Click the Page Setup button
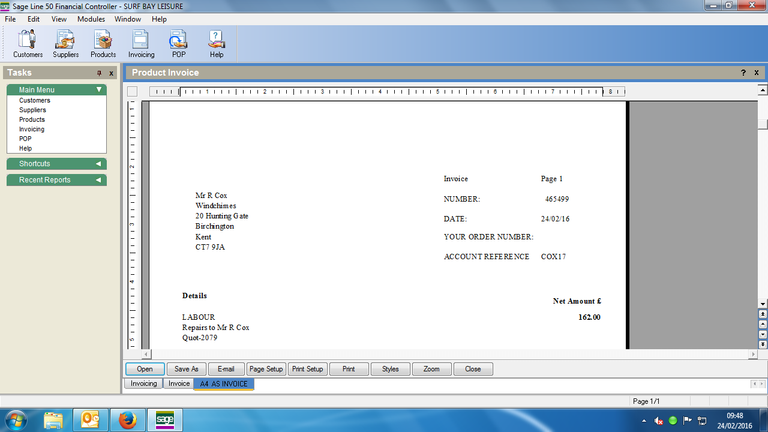Image resolution: width=768 pixels, height=432 pixels. click(x=266, y=369)
